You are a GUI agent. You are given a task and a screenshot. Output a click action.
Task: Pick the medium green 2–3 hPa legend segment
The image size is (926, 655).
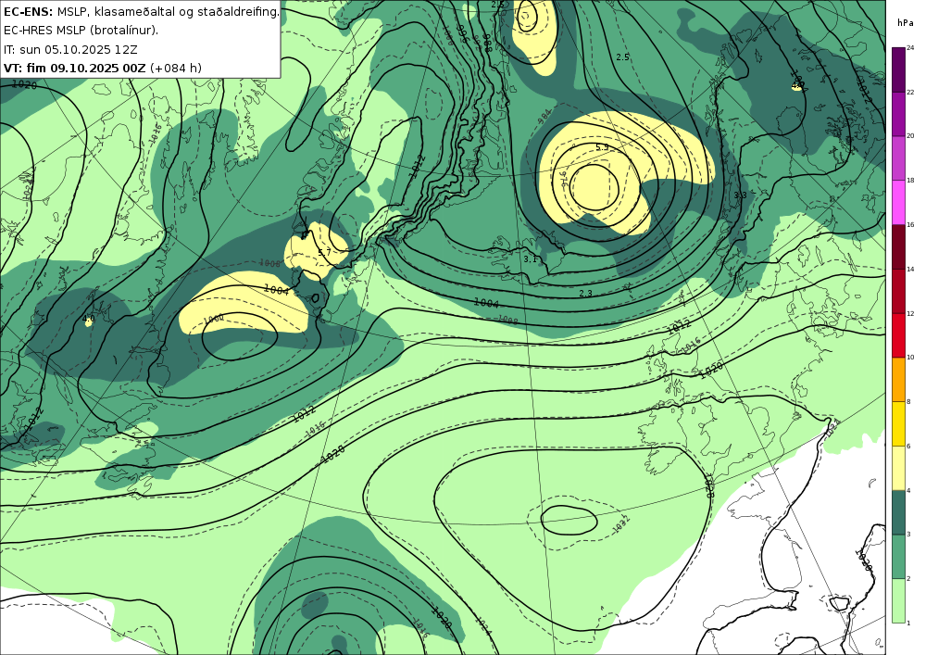898,557
